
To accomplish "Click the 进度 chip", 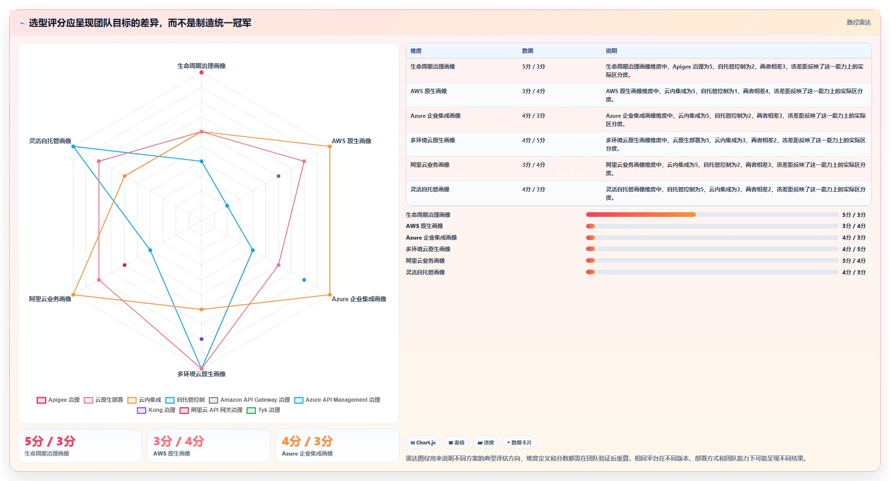I will tap(486, 443).
